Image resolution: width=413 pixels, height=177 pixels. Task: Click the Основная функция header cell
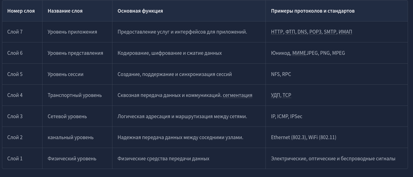189,11
